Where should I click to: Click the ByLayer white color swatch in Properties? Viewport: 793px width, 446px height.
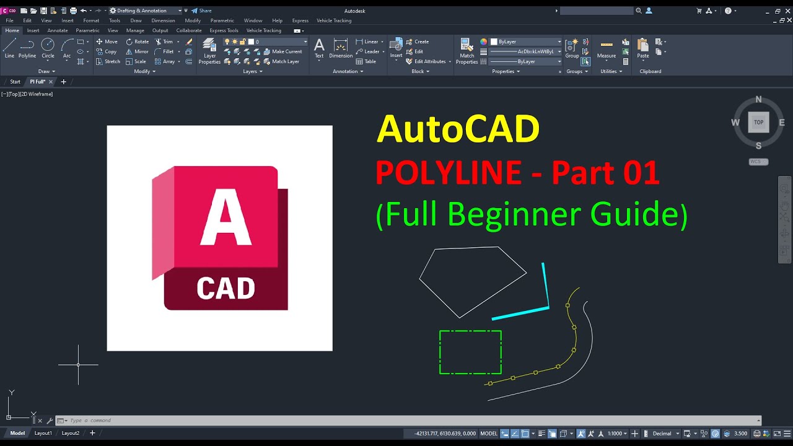[x=494, y=42]
